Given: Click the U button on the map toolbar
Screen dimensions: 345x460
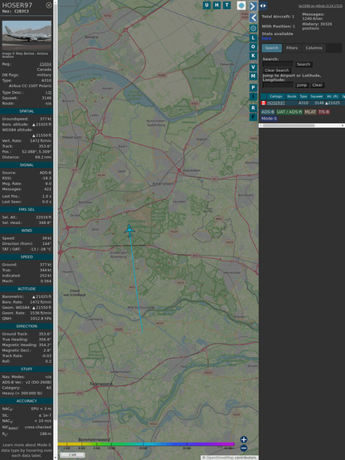Looking at the screenshot, I should (x=207, y=5).
